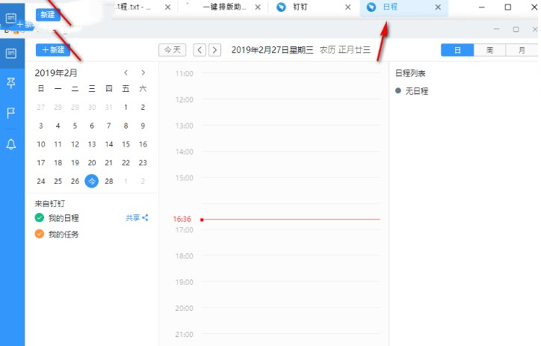The width and height of the screenshot is (541, 346).
Task: Open the bell notifications icon
Action: 11,144
